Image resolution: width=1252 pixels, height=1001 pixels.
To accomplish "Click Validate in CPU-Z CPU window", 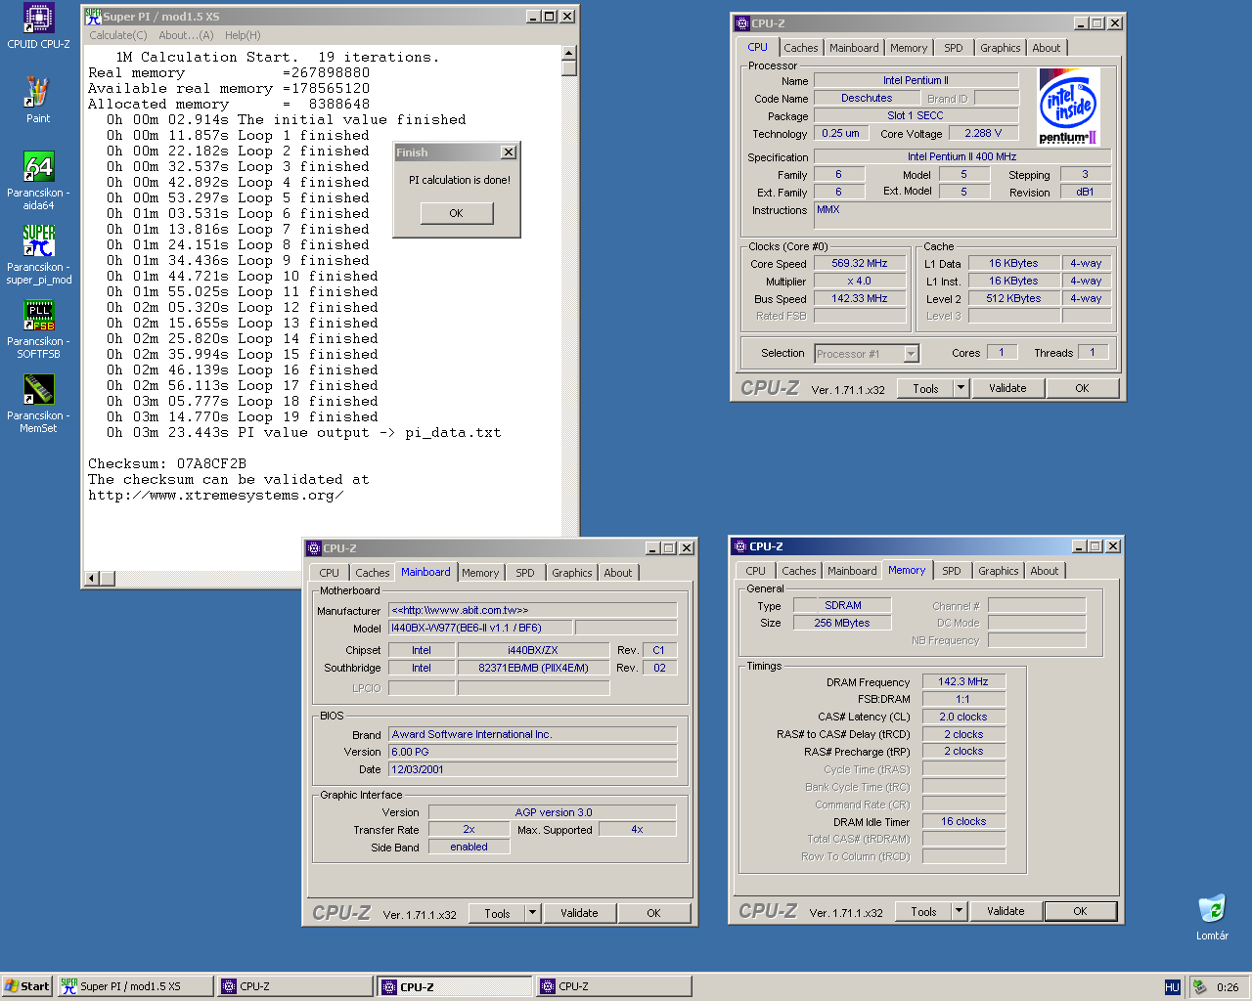I will coord(1007,388).
